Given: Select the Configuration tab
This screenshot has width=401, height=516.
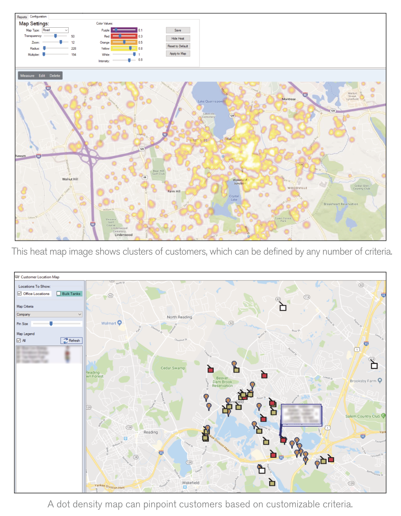Looking at the screenshot, I should tap(38, 16).
